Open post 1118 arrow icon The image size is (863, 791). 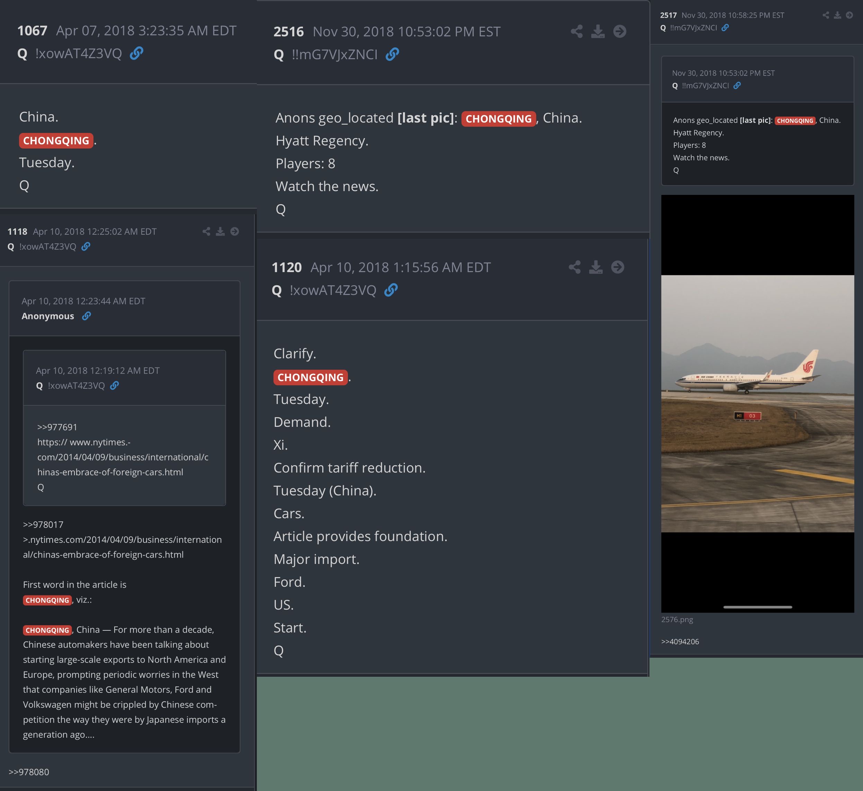235,232
